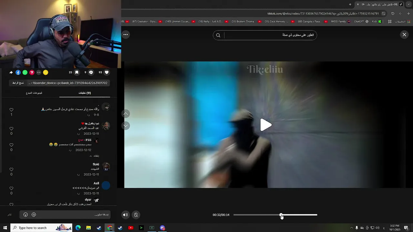Like the video with heart icon

(107, 72)
